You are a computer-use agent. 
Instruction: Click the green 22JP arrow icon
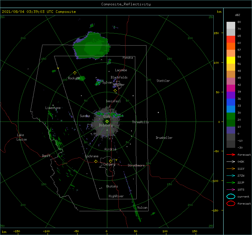pyautogui.click(x=231, y=182)
